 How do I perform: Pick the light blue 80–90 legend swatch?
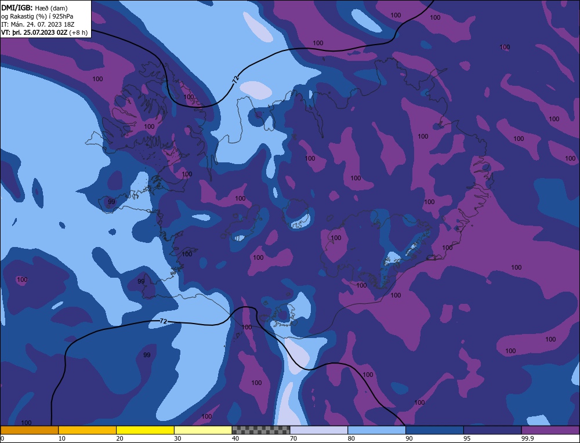pyautogui.click(x=376, y=430)
